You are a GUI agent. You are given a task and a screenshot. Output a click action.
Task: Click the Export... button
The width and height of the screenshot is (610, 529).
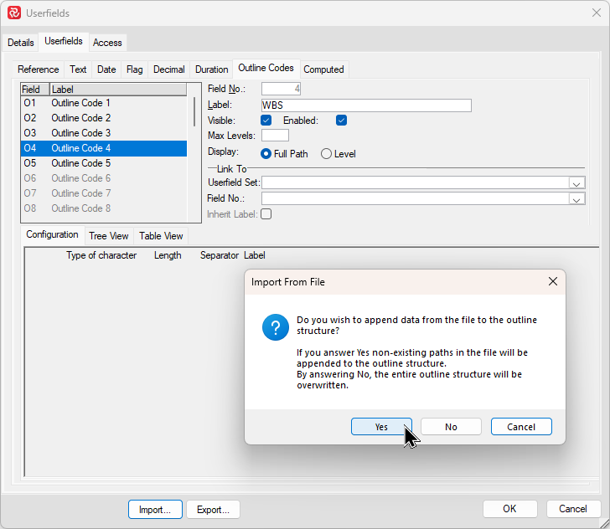tap(213, 509)
